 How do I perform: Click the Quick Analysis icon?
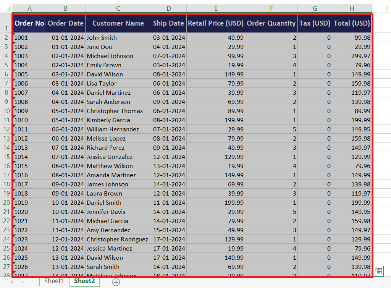[x=378, y=271]
